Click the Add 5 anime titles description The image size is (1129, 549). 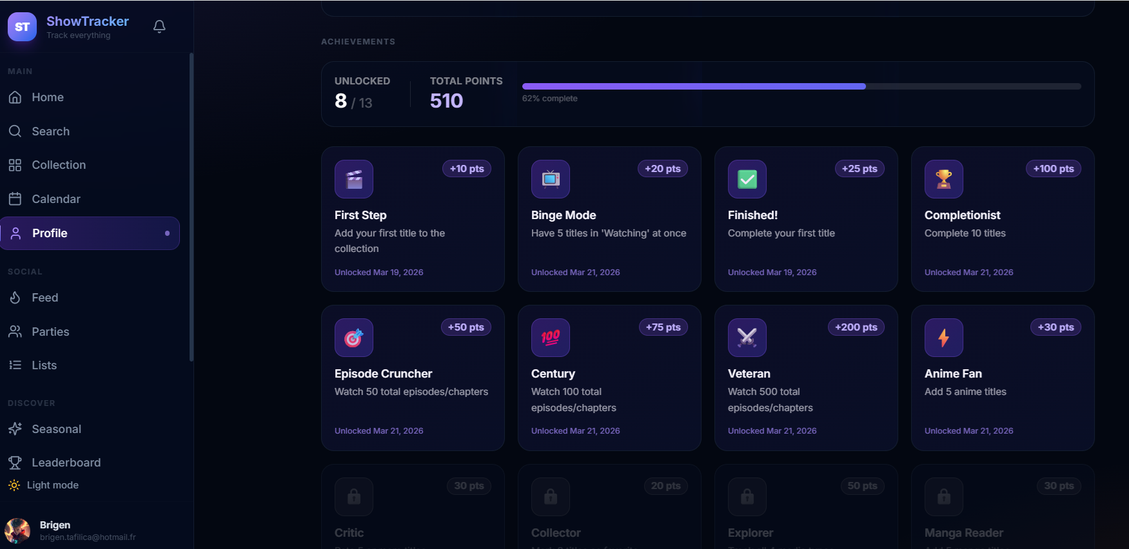pos(965,392)
